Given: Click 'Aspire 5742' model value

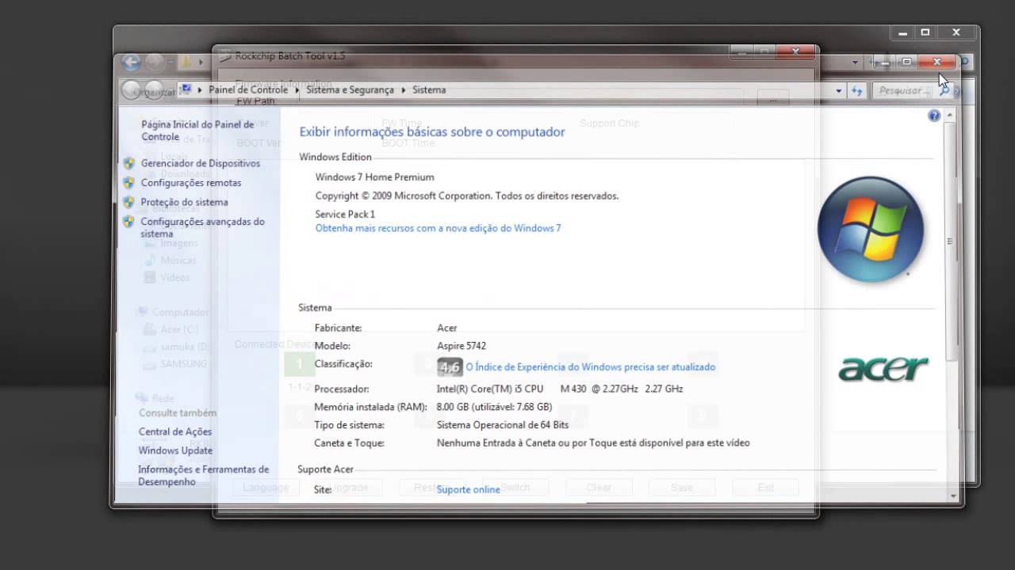Looking at the screenshot, I should (x=462, y=346).
